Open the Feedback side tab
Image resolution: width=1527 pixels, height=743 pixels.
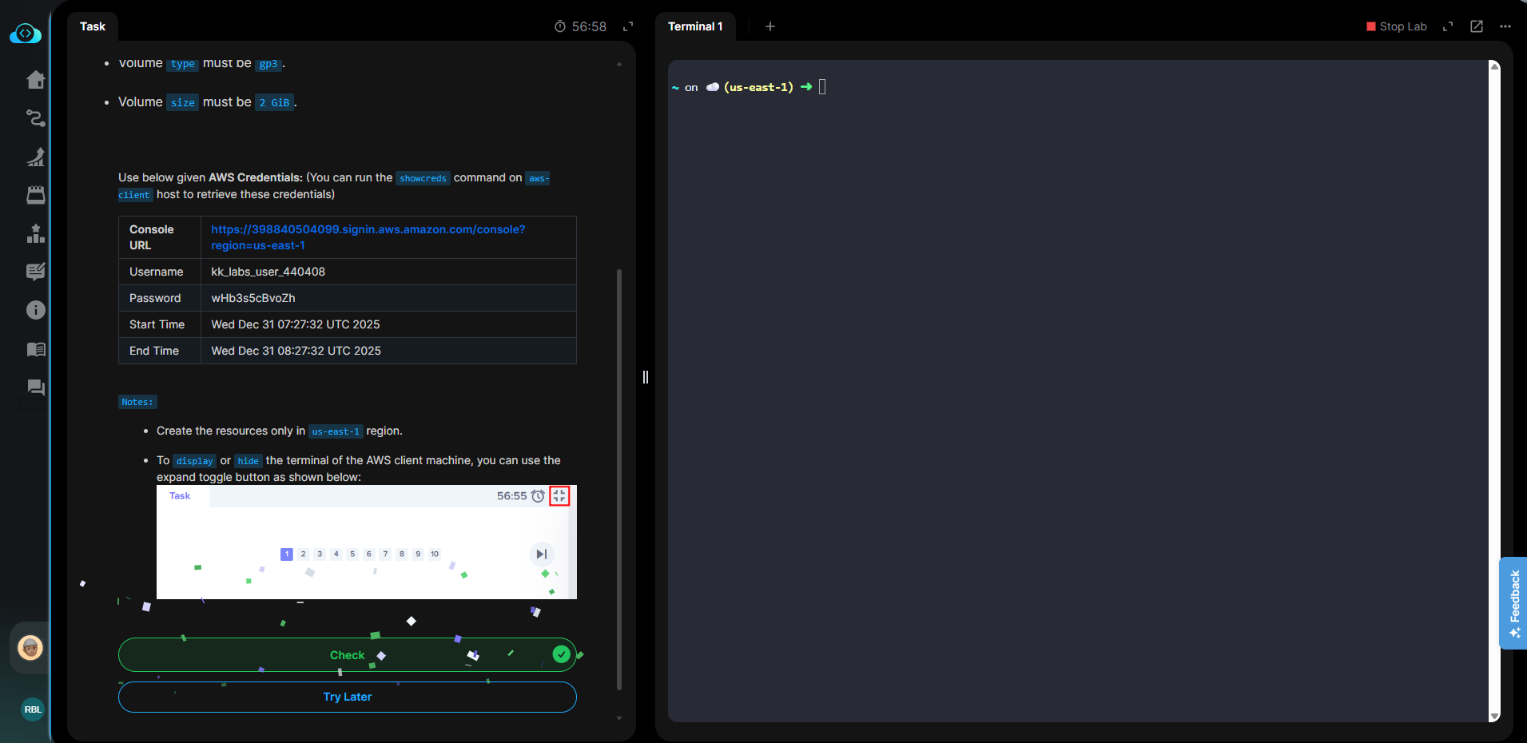click(1513, 603)
